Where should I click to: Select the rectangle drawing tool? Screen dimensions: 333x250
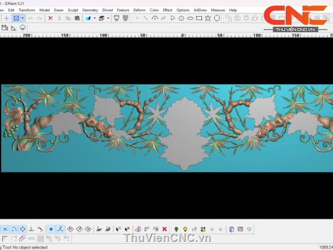click(199, 18)
